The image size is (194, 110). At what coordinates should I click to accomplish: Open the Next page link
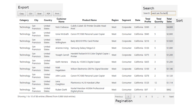tap(171, 97)
